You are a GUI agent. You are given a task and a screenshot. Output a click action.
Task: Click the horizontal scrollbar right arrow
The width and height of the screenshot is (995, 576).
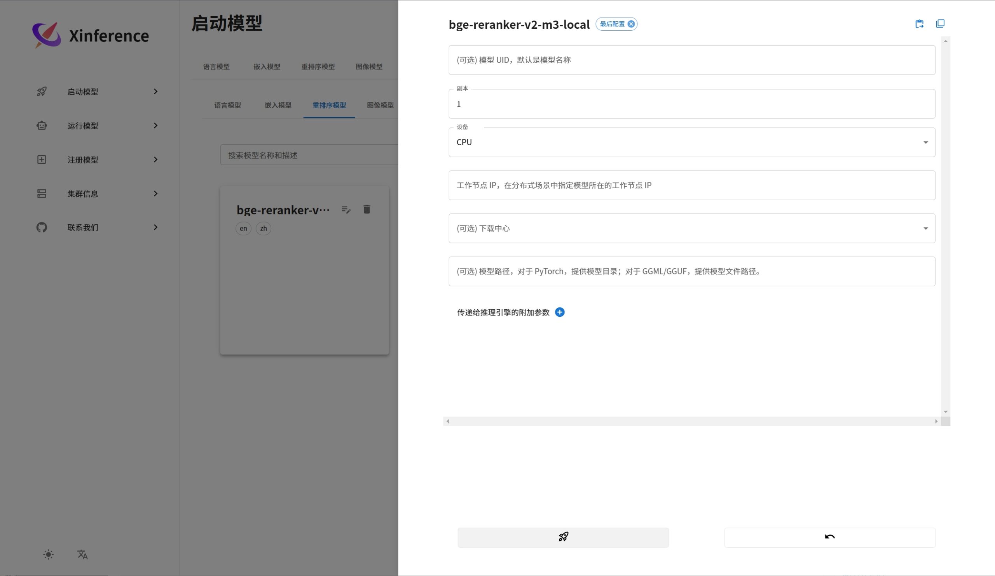tap(936, 422)
